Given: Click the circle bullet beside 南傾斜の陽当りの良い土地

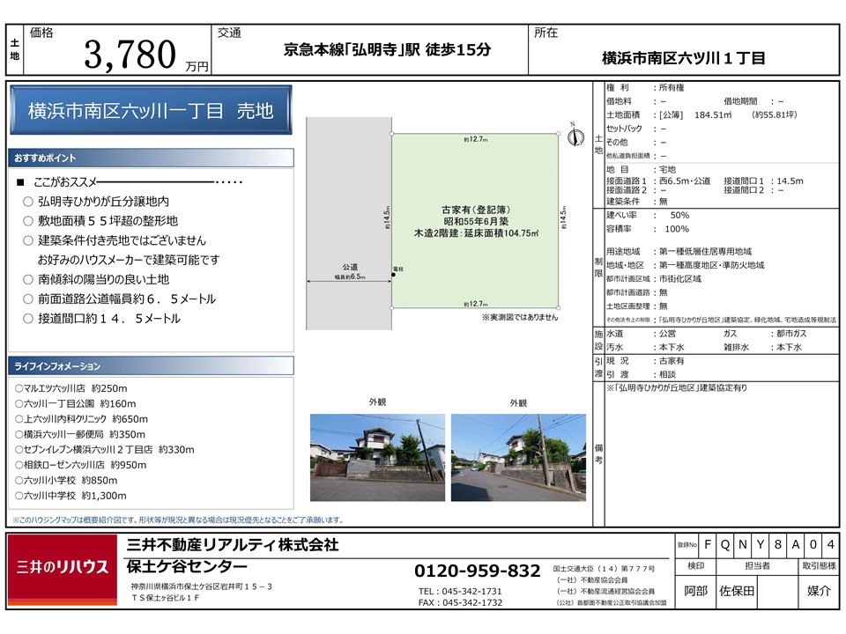Looking at the screenshot, I should click(x=28, y=279).
